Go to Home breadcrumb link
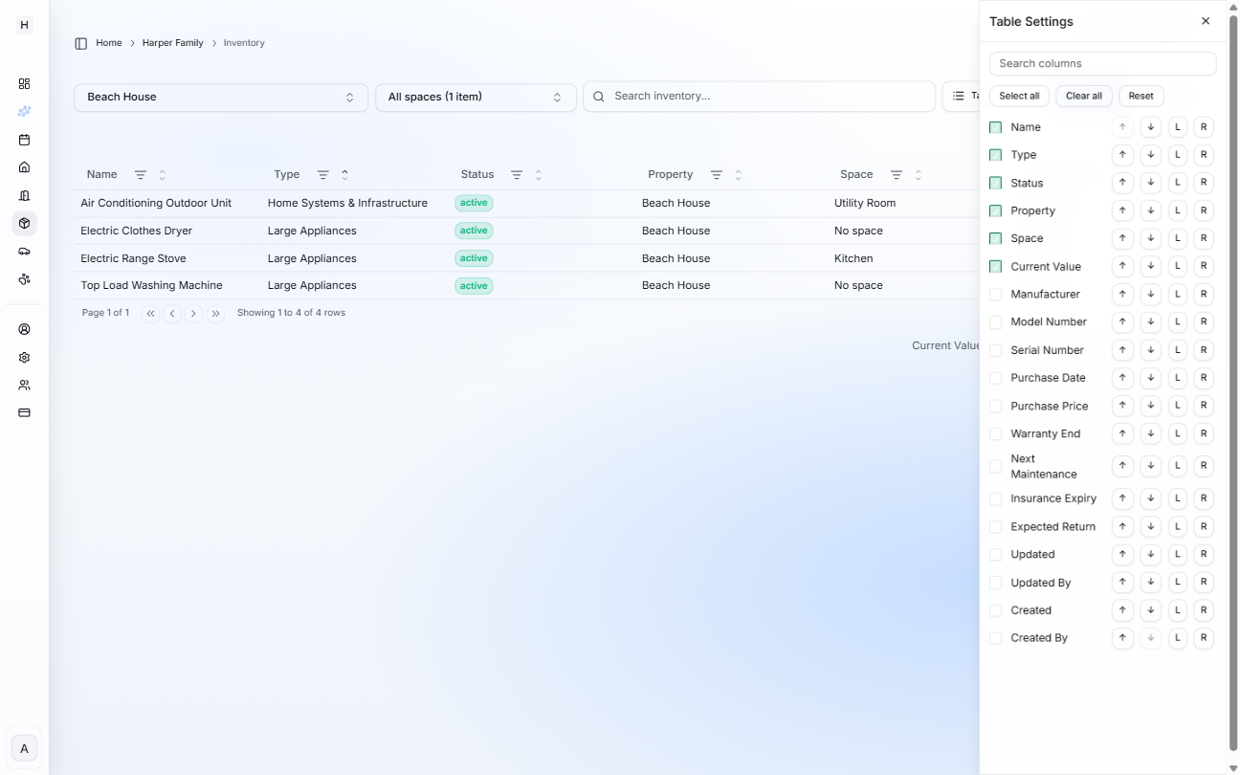The width and height of the screenshot is (1240, 775). coord(108,43)
